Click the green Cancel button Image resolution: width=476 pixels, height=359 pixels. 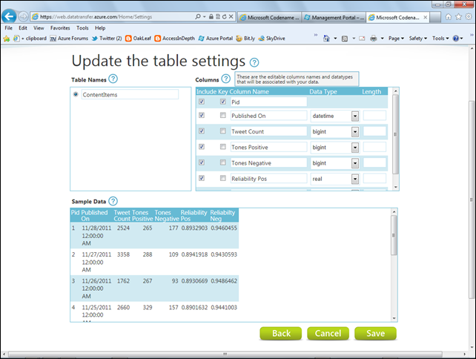(x=328, y=333)
